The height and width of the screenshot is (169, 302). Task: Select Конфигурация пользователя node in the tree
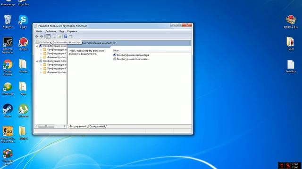point(53,61)
